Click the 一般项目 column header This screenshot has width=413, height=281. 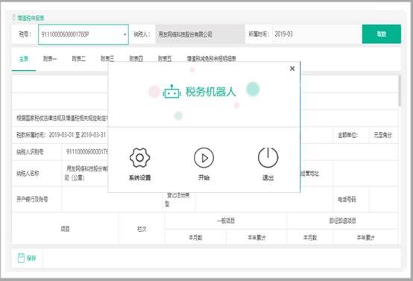click(226, 221)
